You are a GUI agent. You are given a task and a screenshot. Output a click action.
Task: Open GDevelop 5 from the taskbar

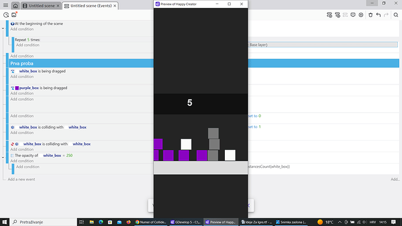[185, 222]
